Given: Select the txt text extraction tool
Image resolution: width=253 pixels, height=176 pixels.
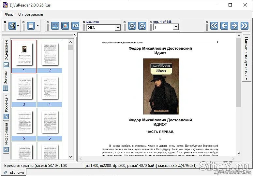Looking at the screenshot, I should [x=75, y=26].
